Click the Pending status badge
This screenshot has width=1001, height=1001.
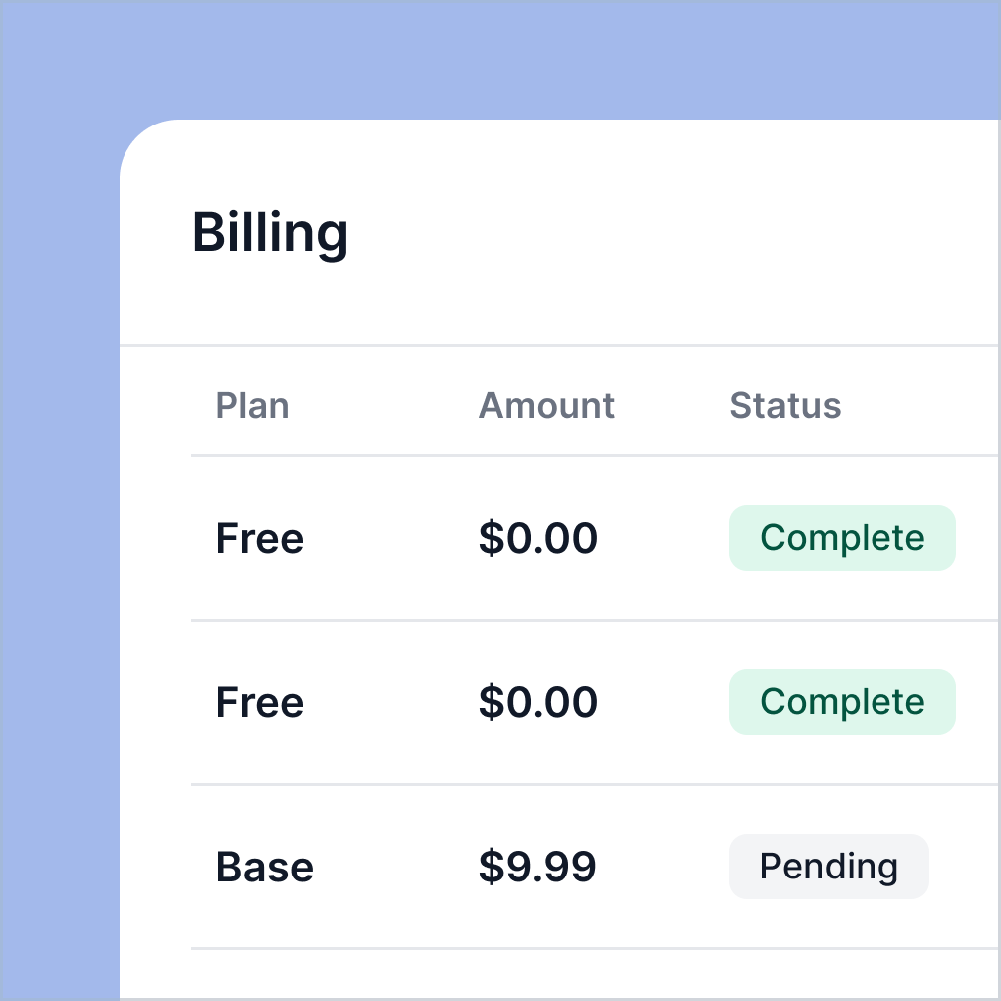tap(829, 867)
